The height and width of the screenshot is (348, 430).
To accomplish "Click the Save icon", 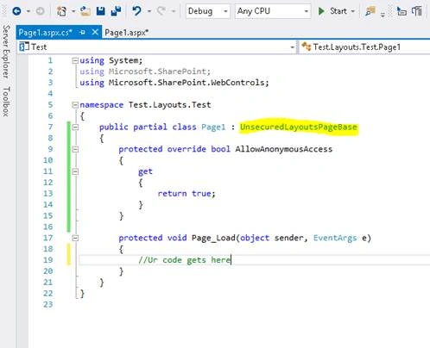I will pos(100,11).
